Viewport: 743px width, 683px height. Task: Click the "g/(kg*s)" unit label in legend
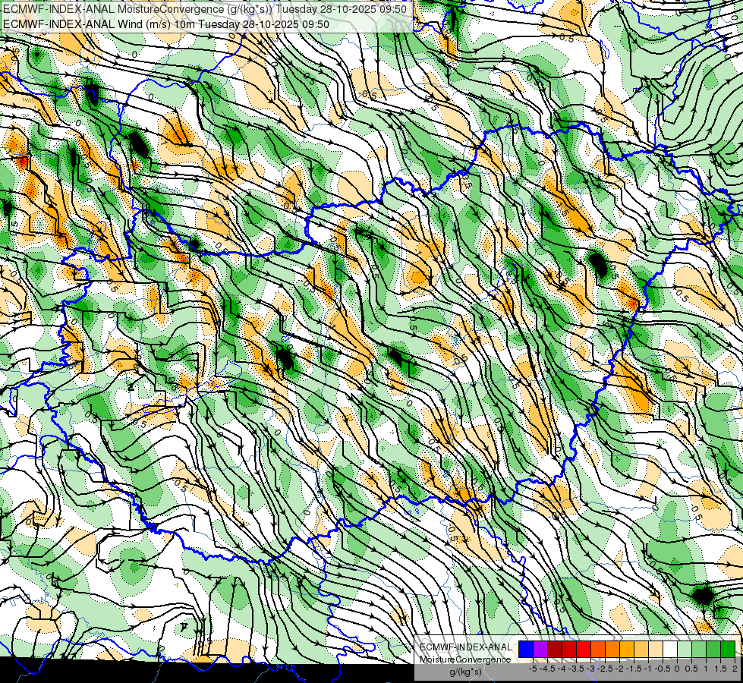[x=465, y=672]
